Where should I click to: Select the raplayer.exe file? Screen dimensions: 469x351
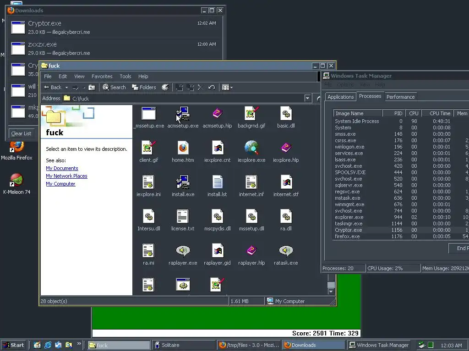[183, 255]
